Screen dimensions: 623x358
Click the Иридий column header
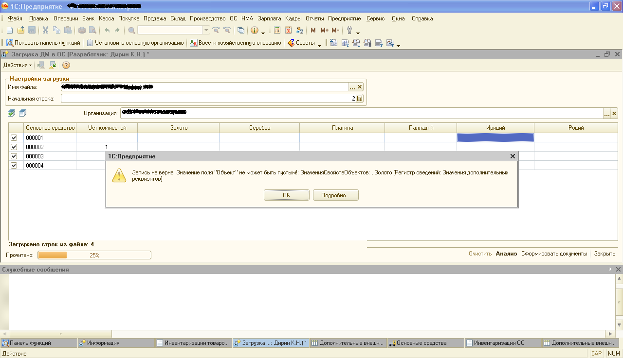coord(495,128)
